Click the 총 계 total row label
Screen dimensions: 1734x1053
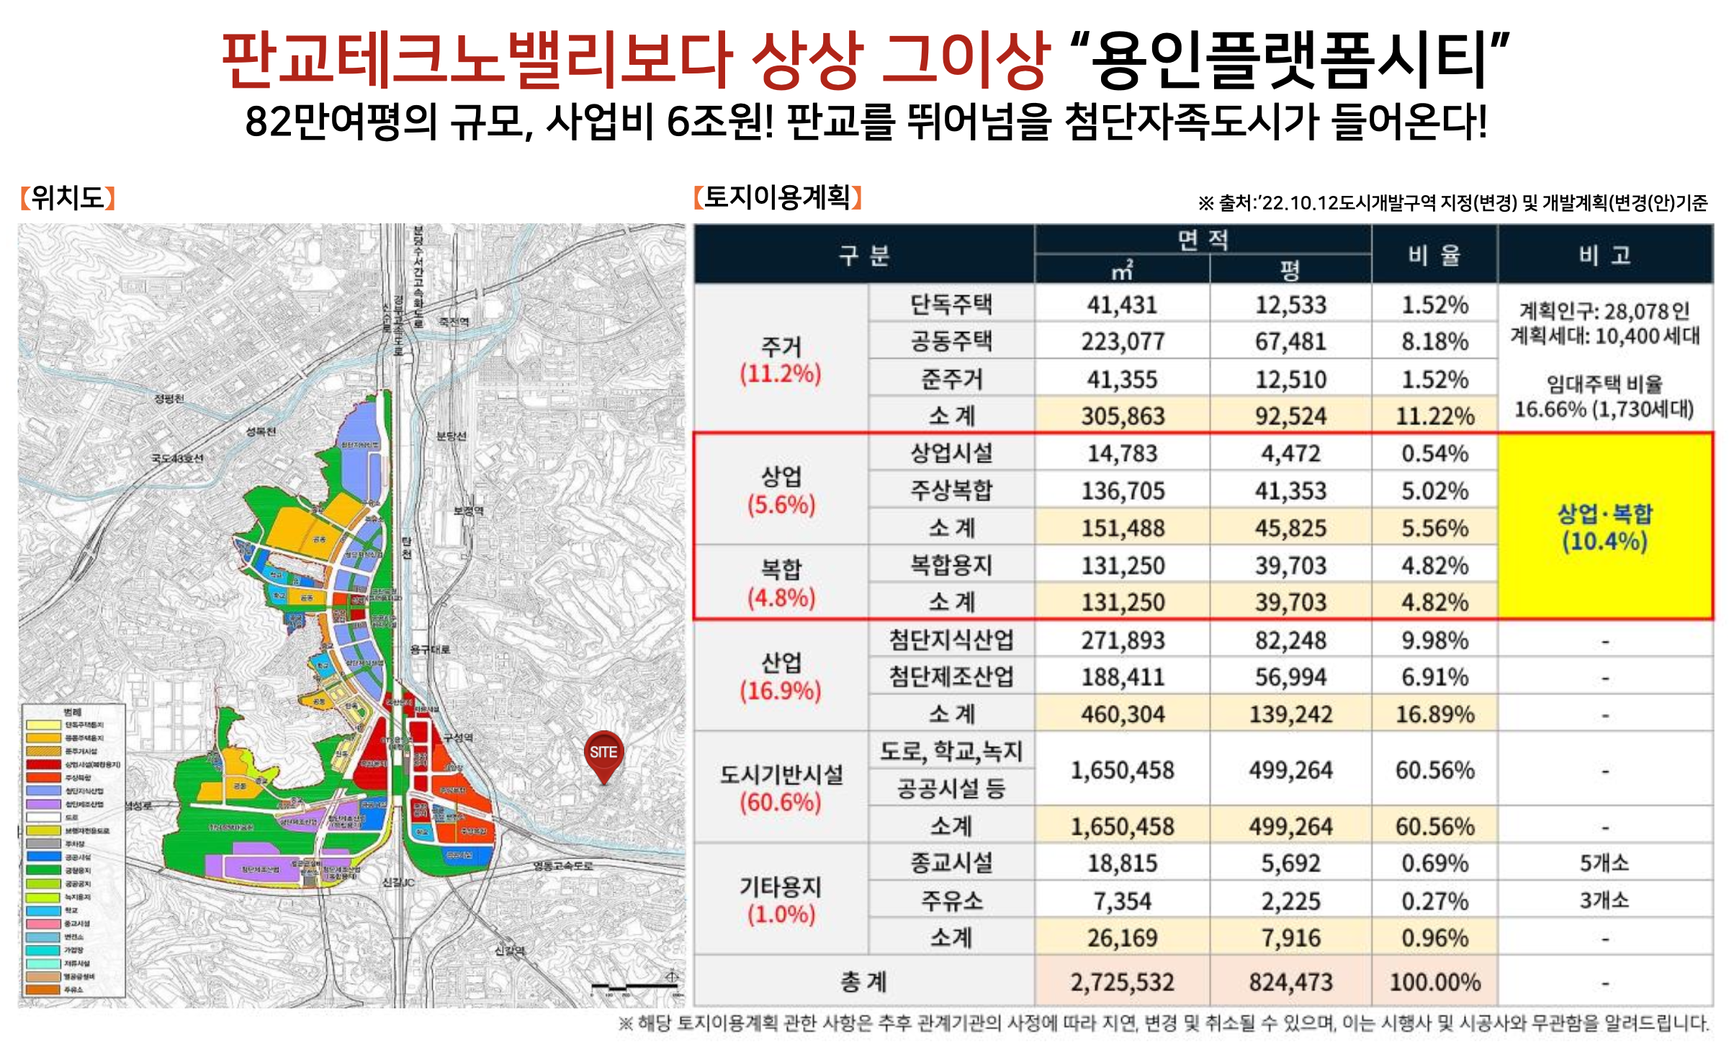(x=864, y=981)
